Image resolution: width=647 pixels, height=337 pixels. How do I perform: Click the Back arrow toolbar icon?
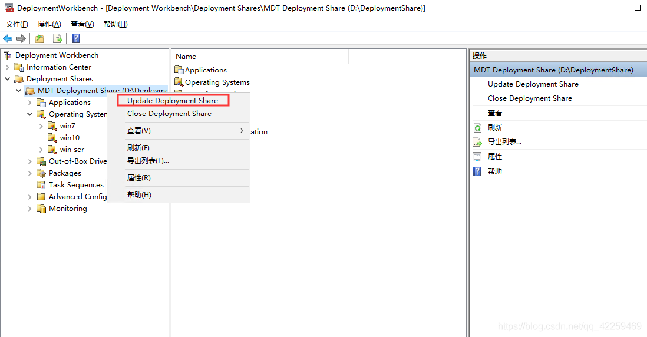pyautogui.click(x=8, y=38)
